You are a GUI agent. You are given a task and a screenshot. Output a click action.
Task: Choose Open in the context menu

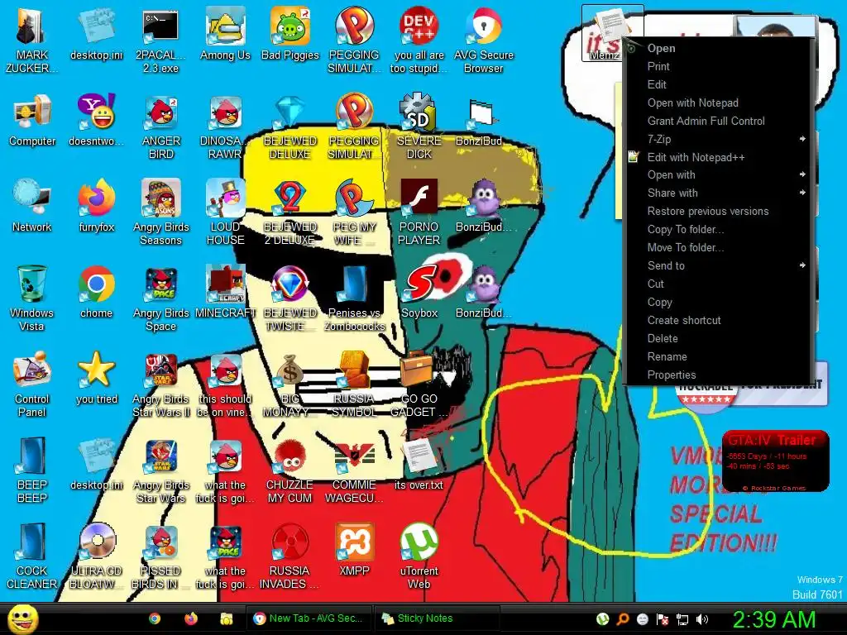719,48
